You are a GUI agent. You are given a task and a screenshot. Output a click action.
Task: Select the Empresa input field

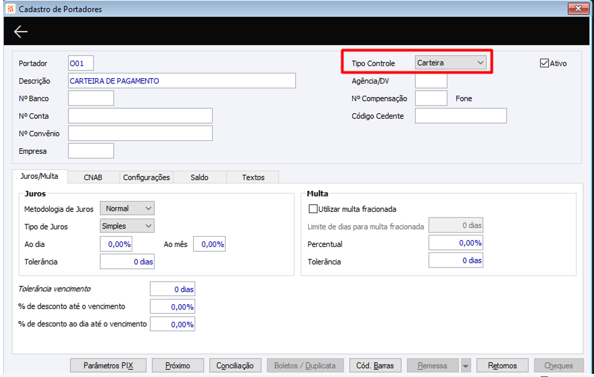click(91, 151)
